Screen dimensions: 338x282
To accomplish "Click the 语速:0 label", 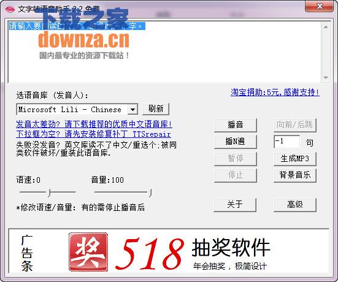I will [x=28, y=180].
